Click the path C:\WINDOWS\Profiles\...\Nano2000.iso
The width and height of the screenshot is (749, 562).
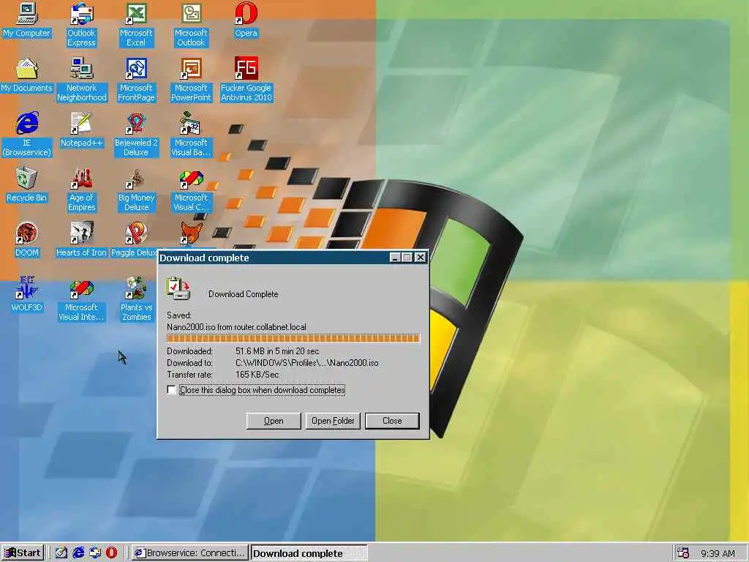(x=306, y=363)
